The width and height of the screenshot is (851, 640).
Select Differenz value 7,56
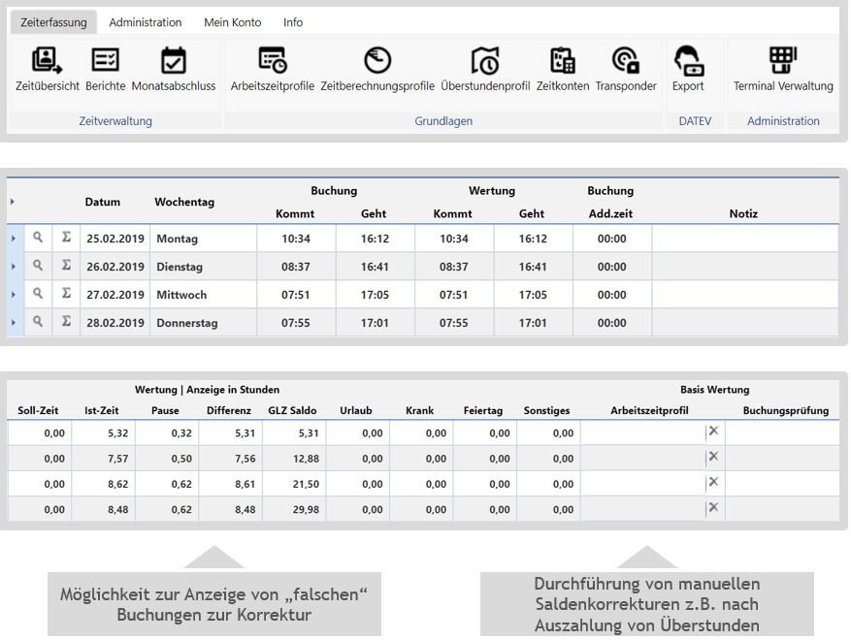[231, 459]
